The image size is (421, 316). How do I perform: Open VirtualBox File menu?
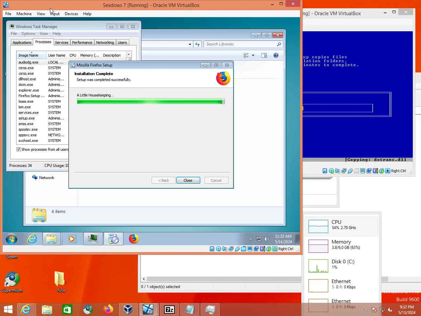coord(8,14)
